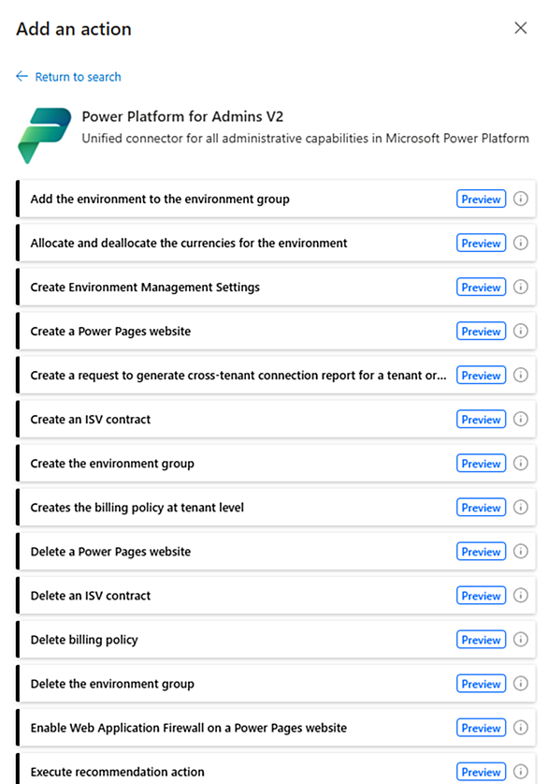The width and height of the screenshot is (548, 784).
Task: Open info for Enable Web Application Firewall action
Action: pyautogui.click(x=521, y=728)
